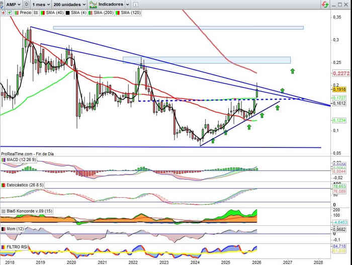Click the SMA (4) black color swatch
This screenshot has height=265, width=352.
pos(68,11)
